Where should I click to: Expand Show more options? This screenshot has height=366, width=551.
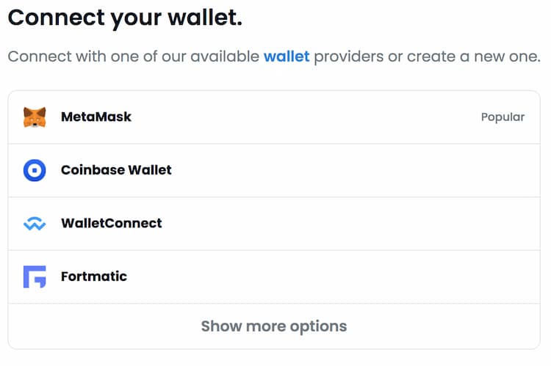point(274,326)
